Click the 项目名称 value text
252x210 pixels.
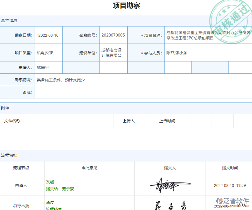click(208, 35)
